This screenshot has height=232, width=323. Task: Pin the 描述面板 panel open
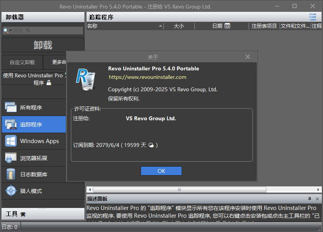point(309,199)
